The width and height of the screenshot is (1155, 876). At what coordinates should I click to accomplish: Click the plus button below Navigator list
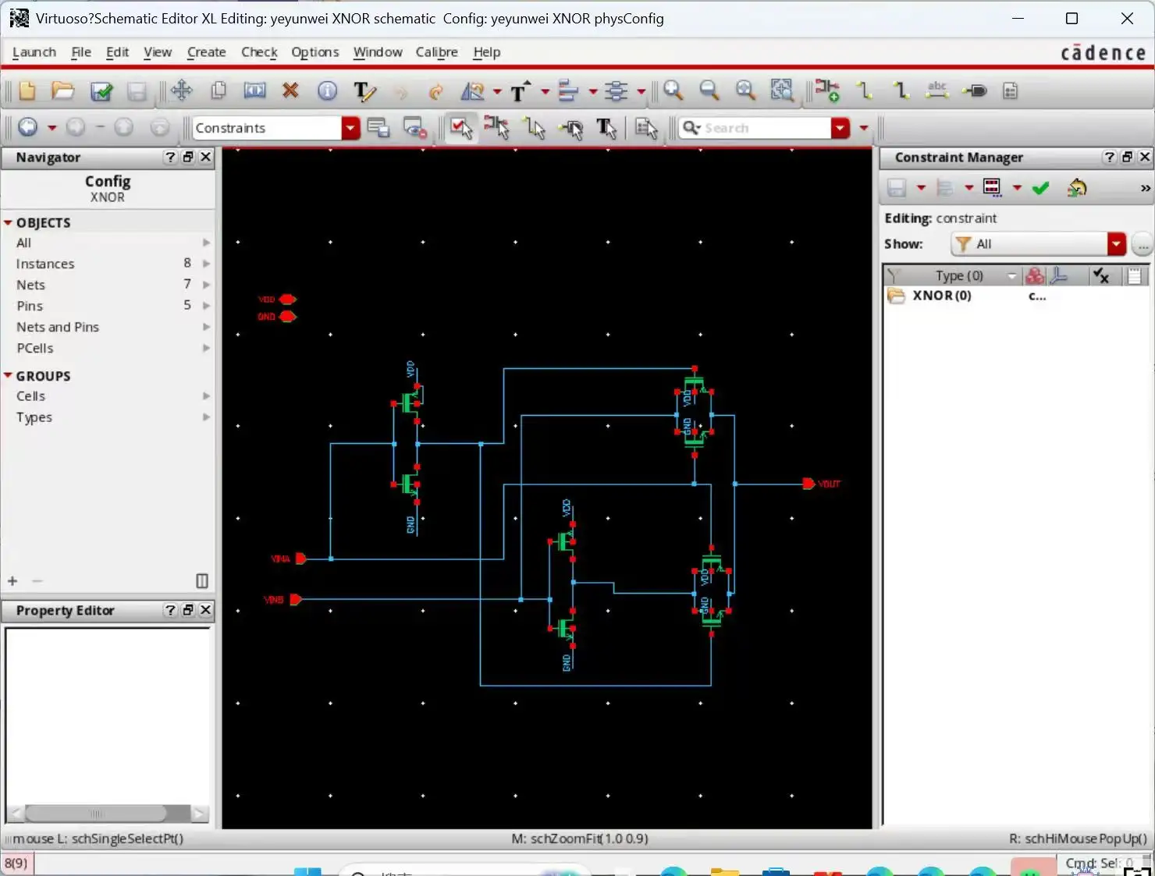(12, 581)
